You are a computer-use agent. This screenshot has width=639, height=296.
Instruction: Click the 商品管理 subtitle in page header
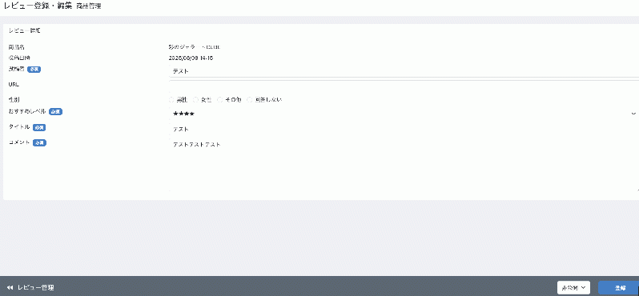[89, 6]
